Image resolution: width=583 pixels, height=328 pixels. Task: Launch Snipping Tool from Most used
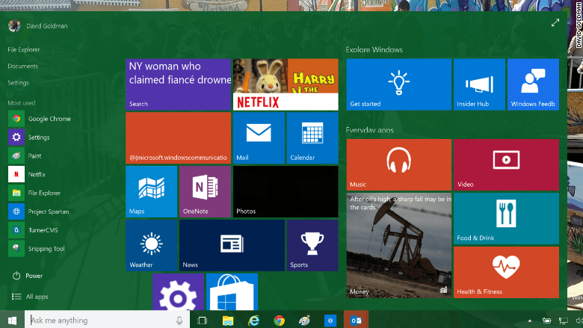37,249
